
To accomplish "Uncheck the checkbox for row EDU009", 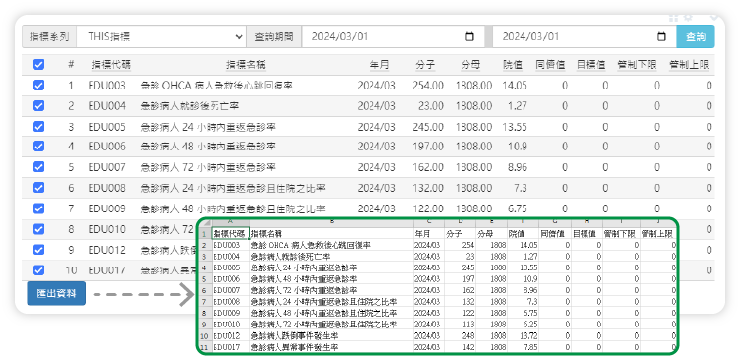I will 38,208.
